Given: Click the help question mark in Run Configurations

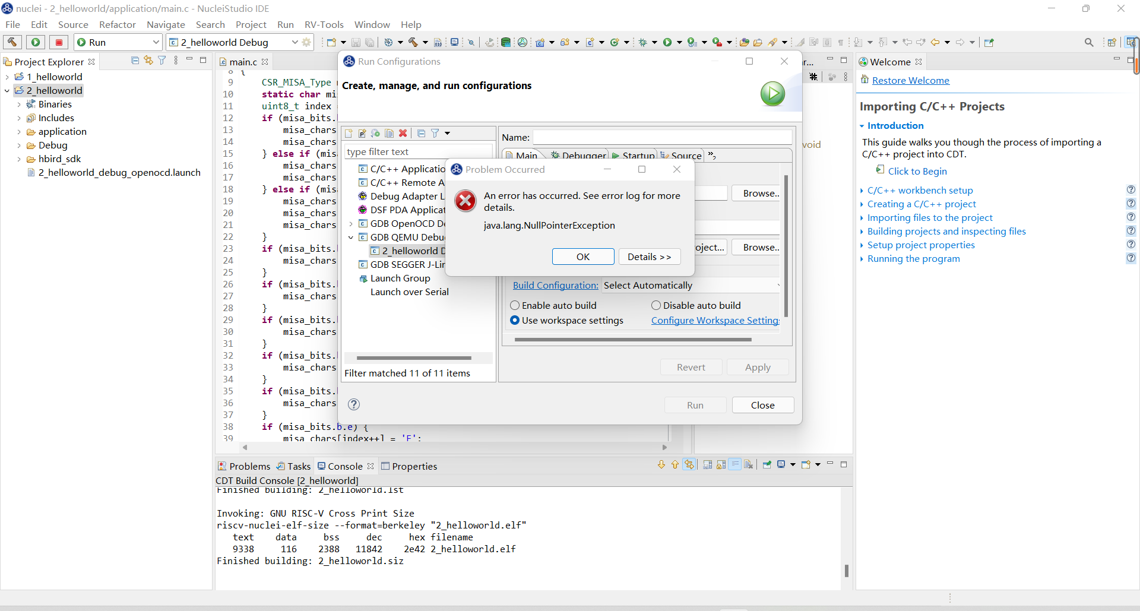Looking at the screenshot, I should pos(354,404).
